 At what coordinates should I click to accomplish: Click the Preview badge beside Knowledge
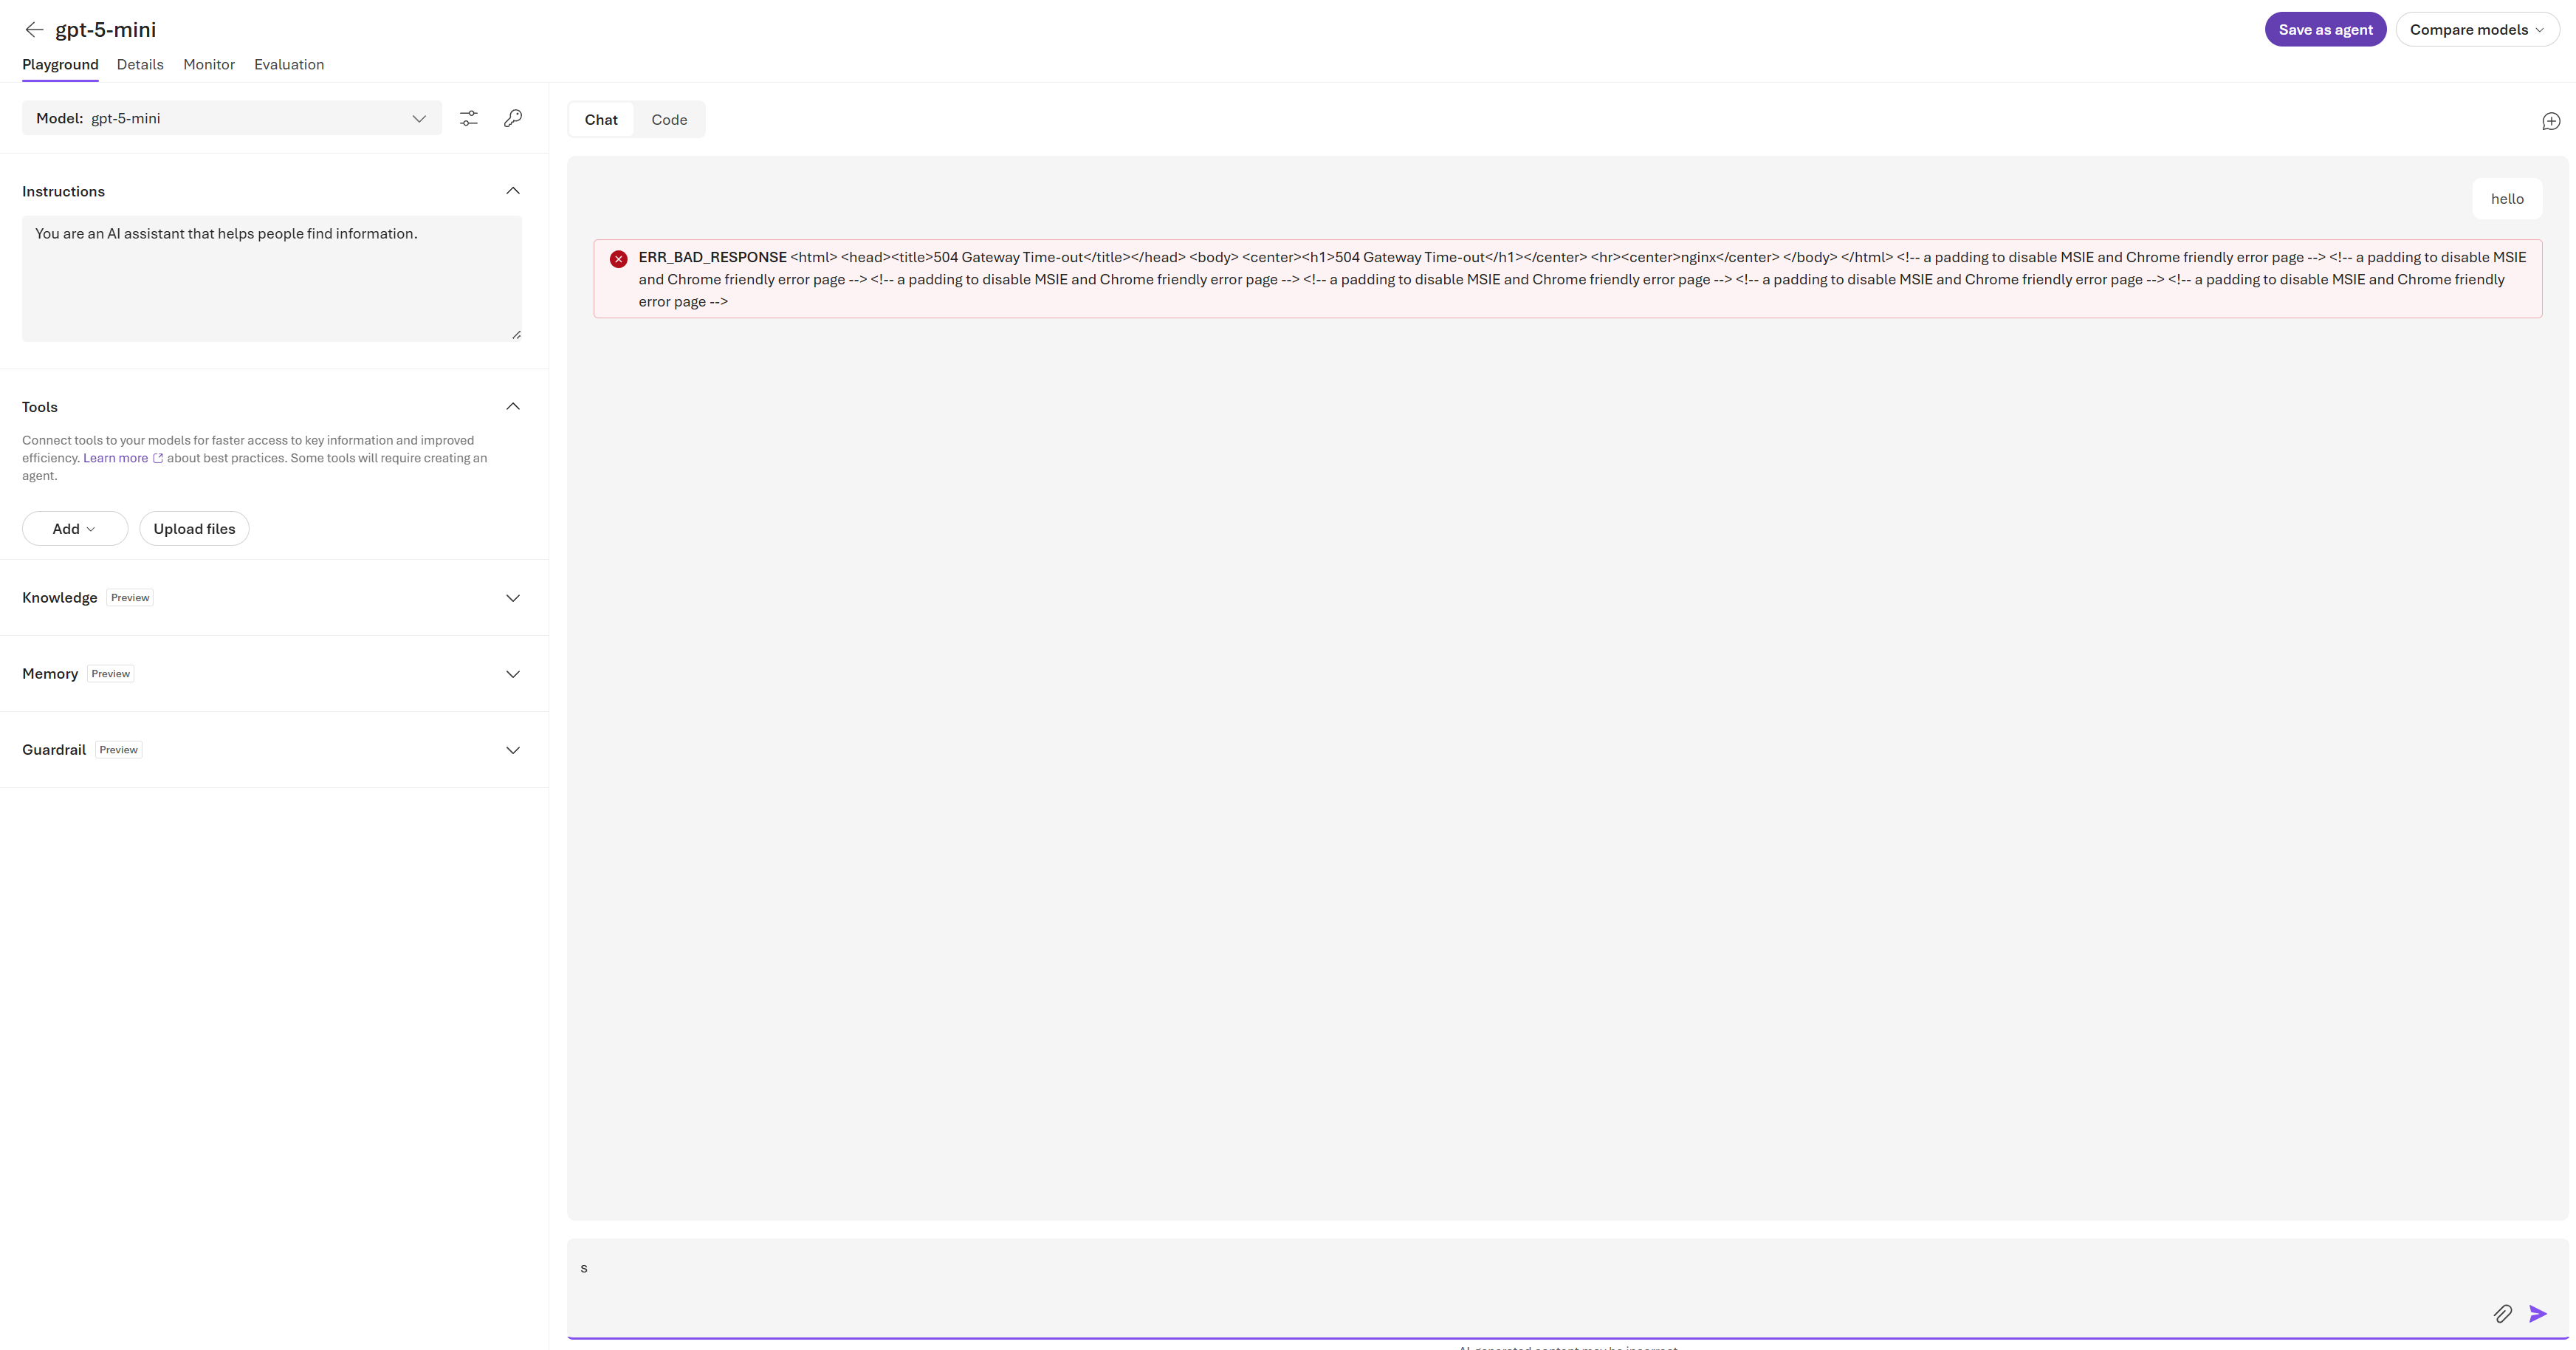tap(130, 598)
